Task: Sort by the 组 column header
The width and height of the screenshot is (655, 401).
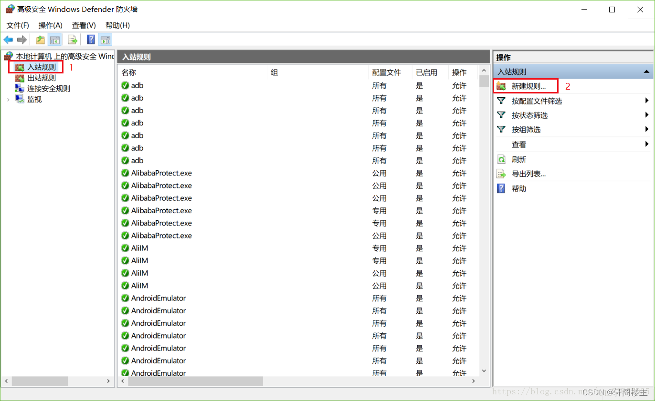Action: point(318,72)
